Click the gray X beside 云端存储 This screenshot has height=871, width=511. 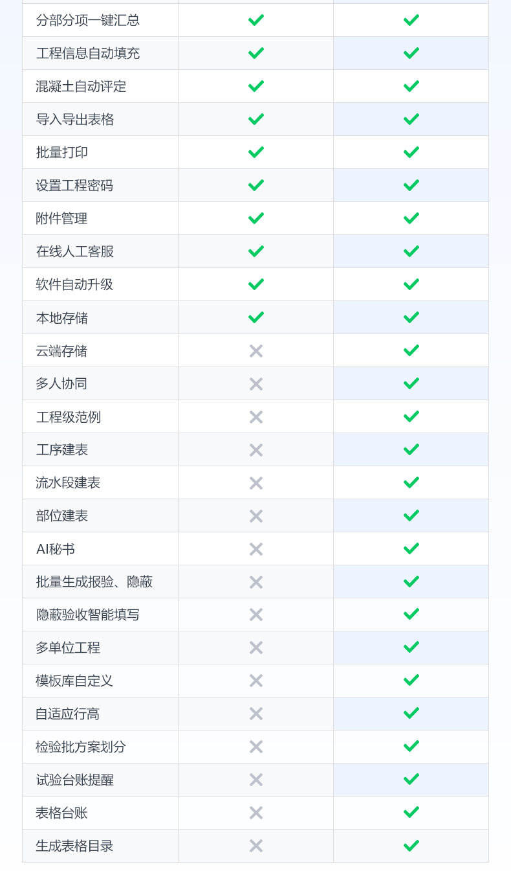point(256,351)
